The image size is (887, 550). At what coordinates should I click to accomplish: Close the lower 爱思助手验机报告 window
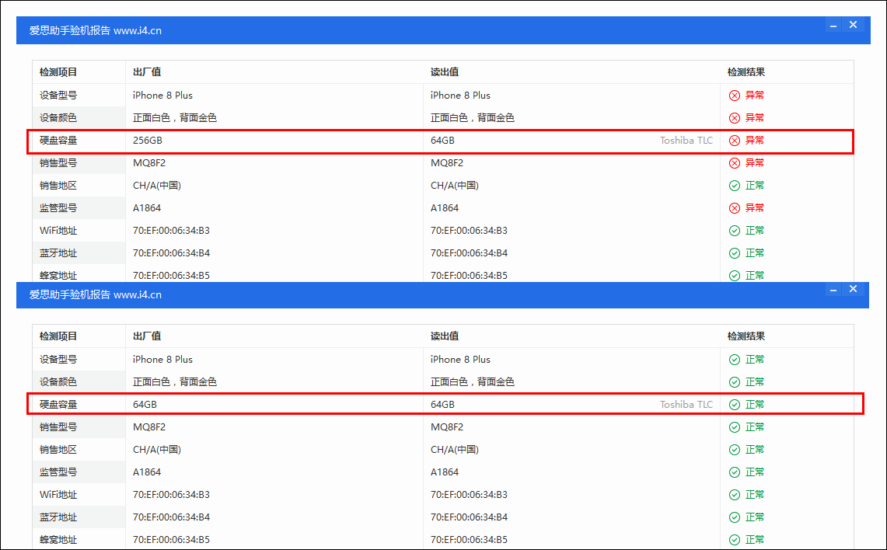853,289
